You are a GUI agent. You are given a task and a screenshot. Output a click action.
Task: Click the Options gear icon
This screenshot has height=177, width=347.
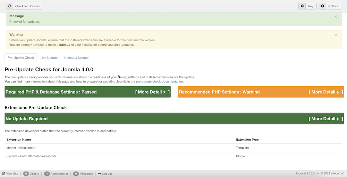pos(322,6)
